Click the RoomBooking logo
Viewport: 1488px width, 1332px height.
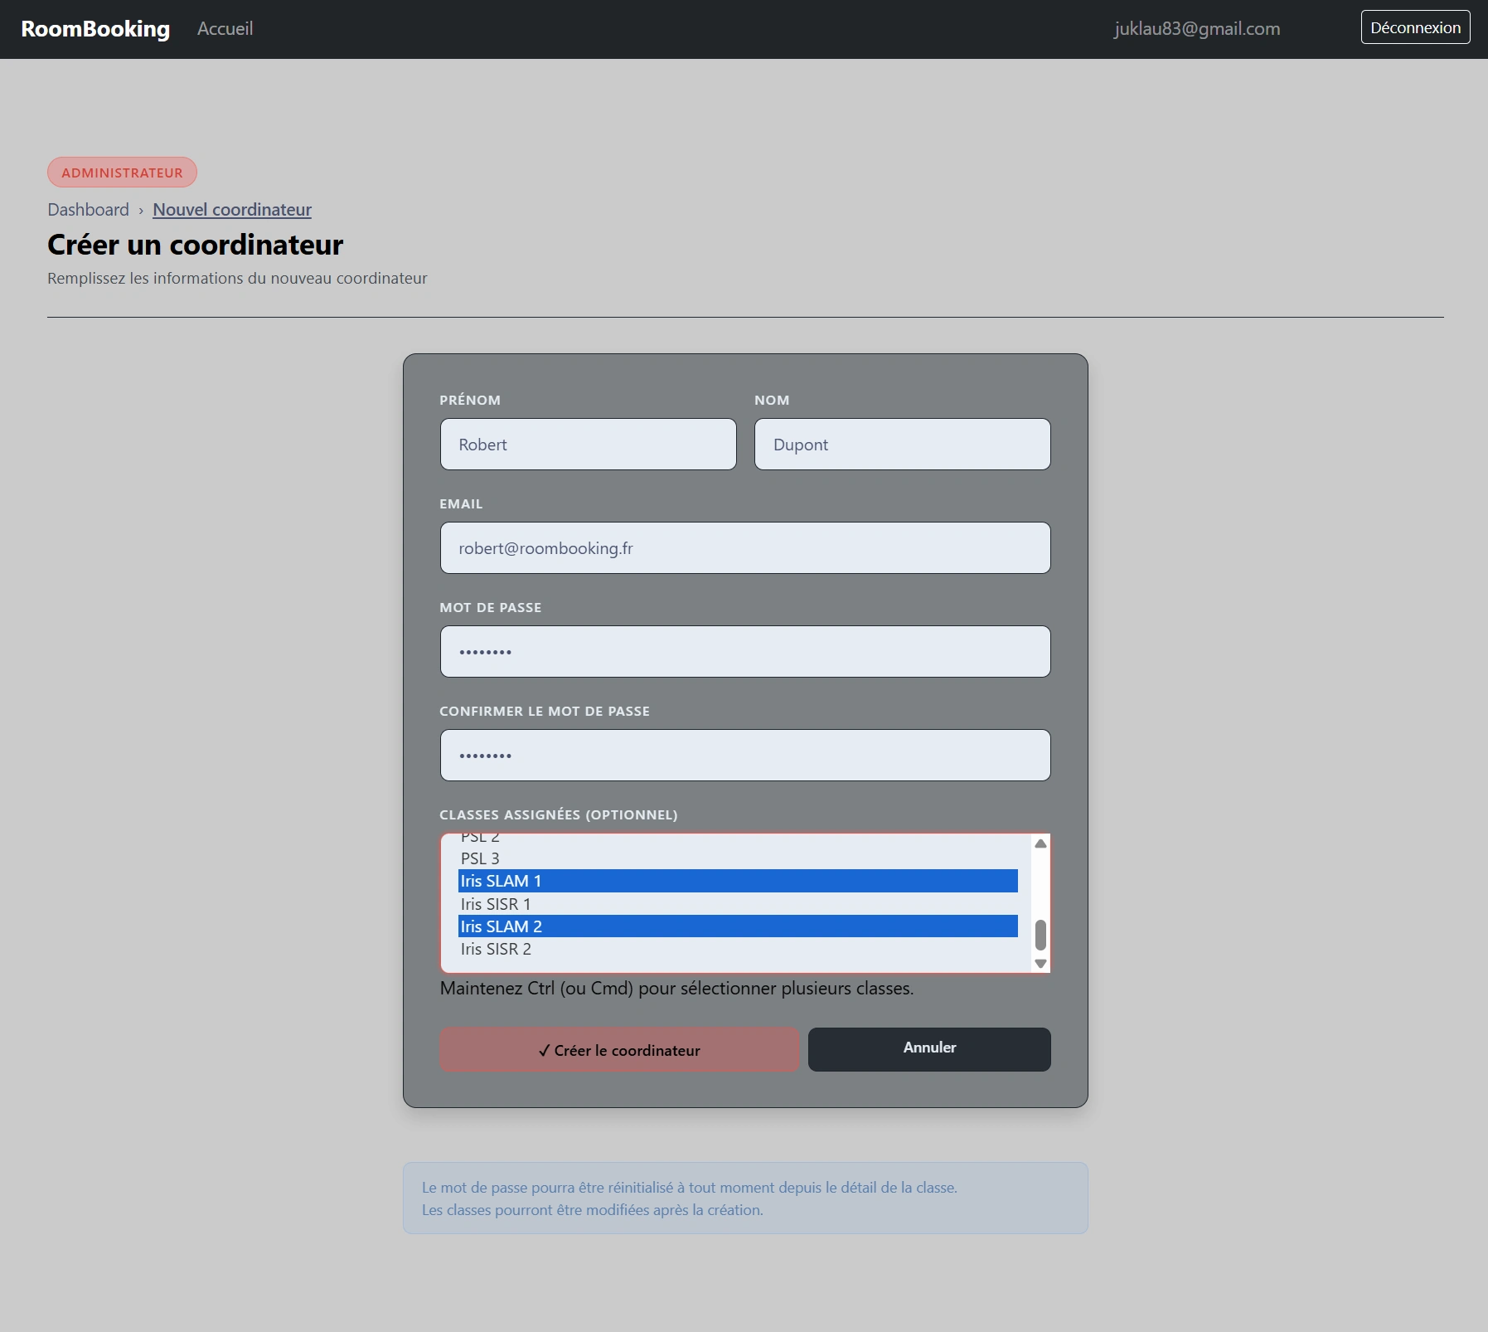tap(95, 29)
